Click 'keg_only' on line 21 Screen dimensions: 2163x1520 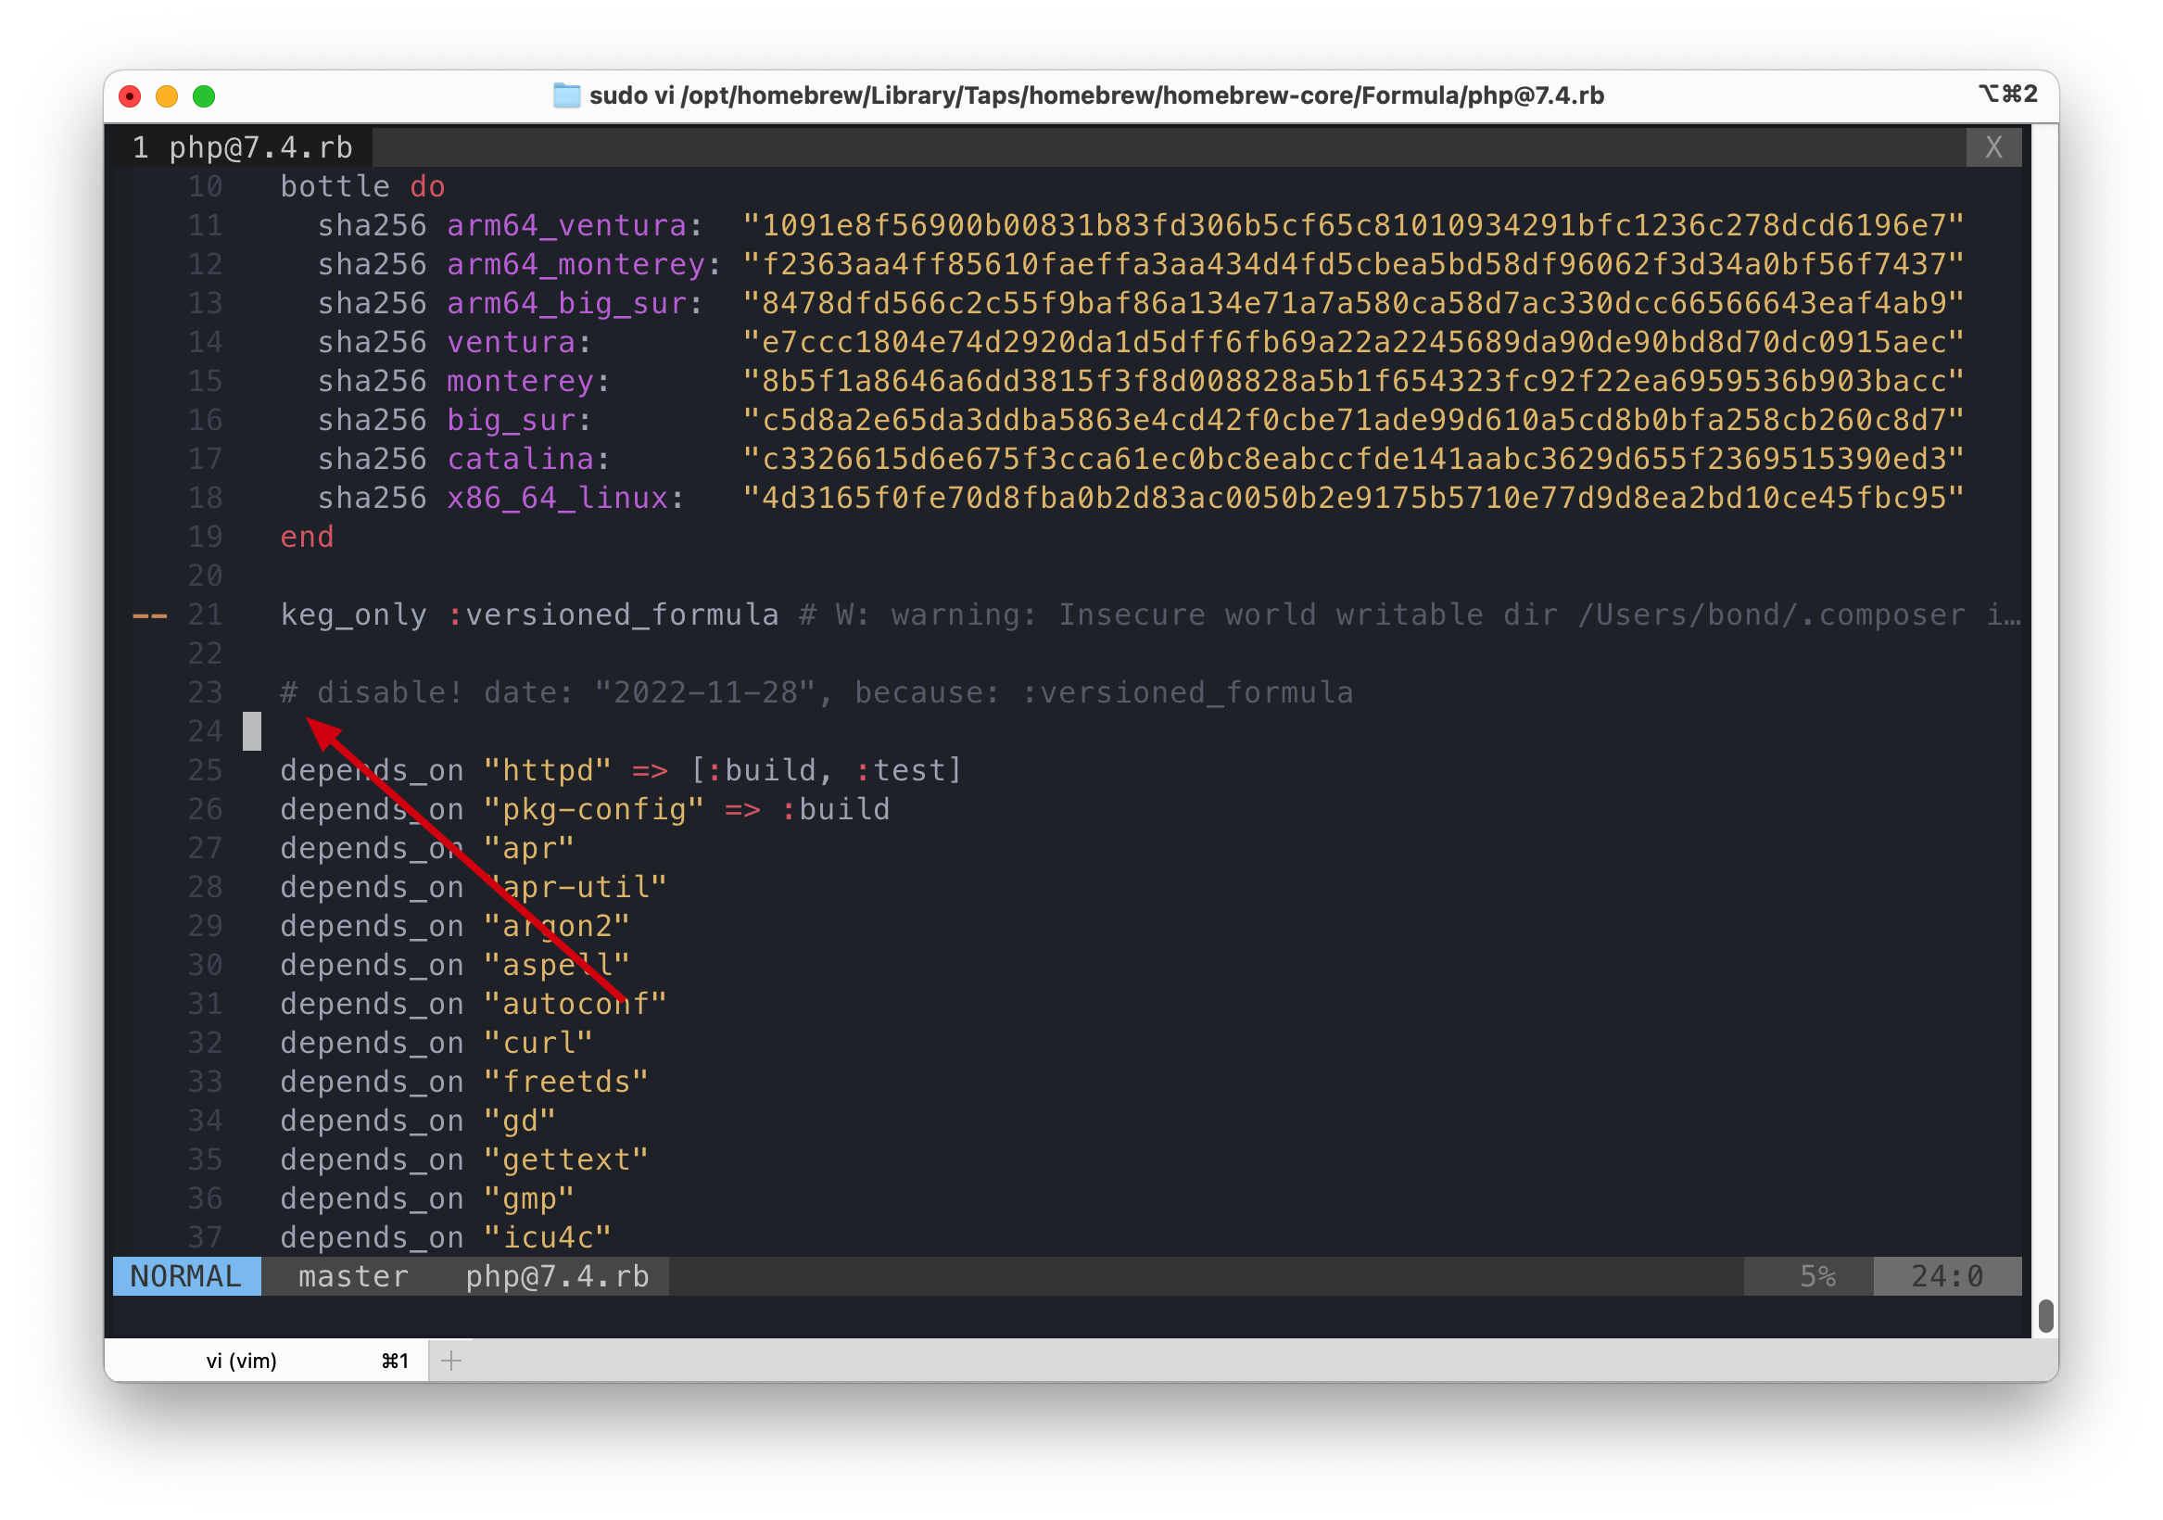(x=353, y=614)
